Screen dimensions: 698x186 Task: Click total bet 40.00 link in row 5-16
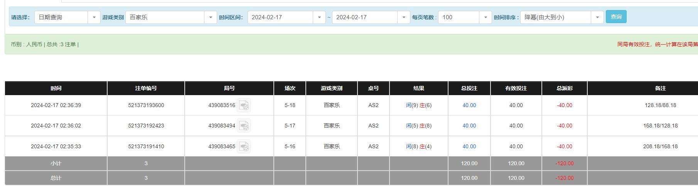click(x=469, y=146)
